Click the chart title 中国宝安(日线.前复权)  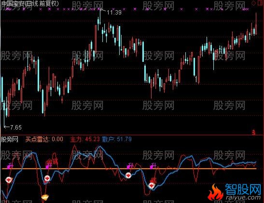(x=29, y=4)
